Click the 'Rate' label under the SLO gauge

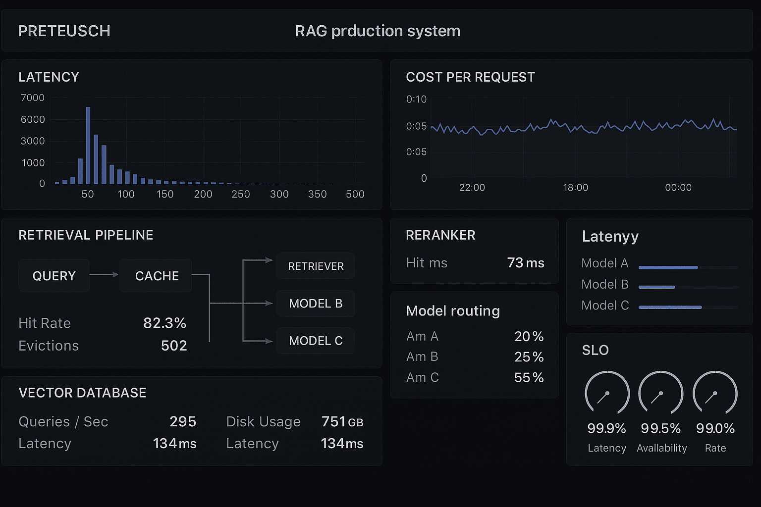715,448
